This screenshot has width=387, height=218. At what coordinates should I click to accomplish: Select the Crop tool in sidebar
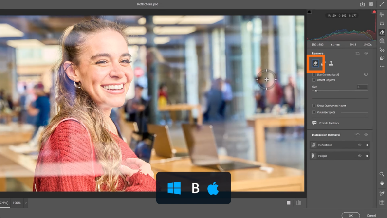point(382,23)
